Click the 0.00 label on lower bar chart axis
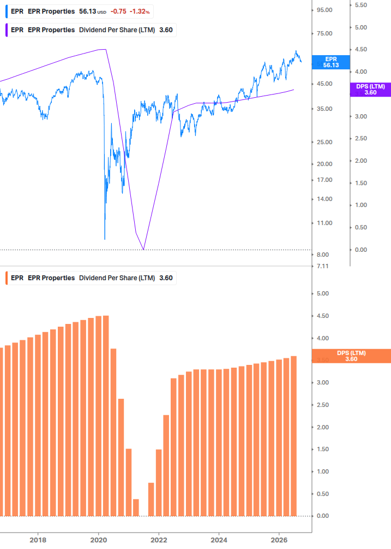 point(322,516)
